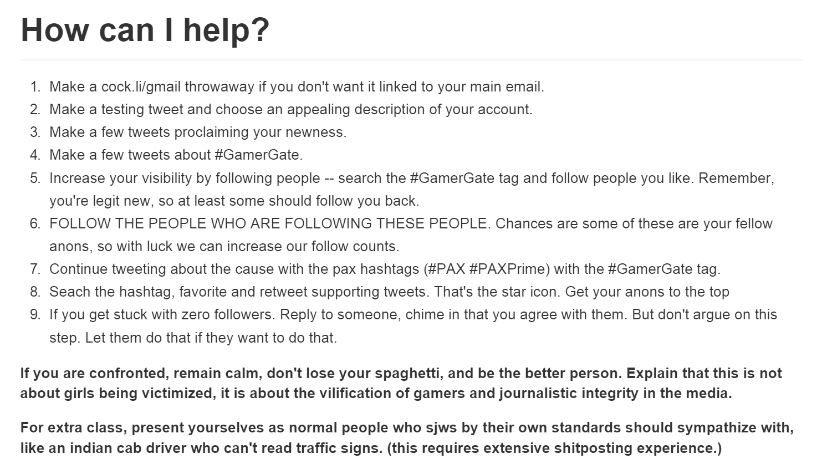Image resolution: width=827 pixels, height=469 pixels.
Task: Click the list number "1." marker
Action: coord(35,87)
